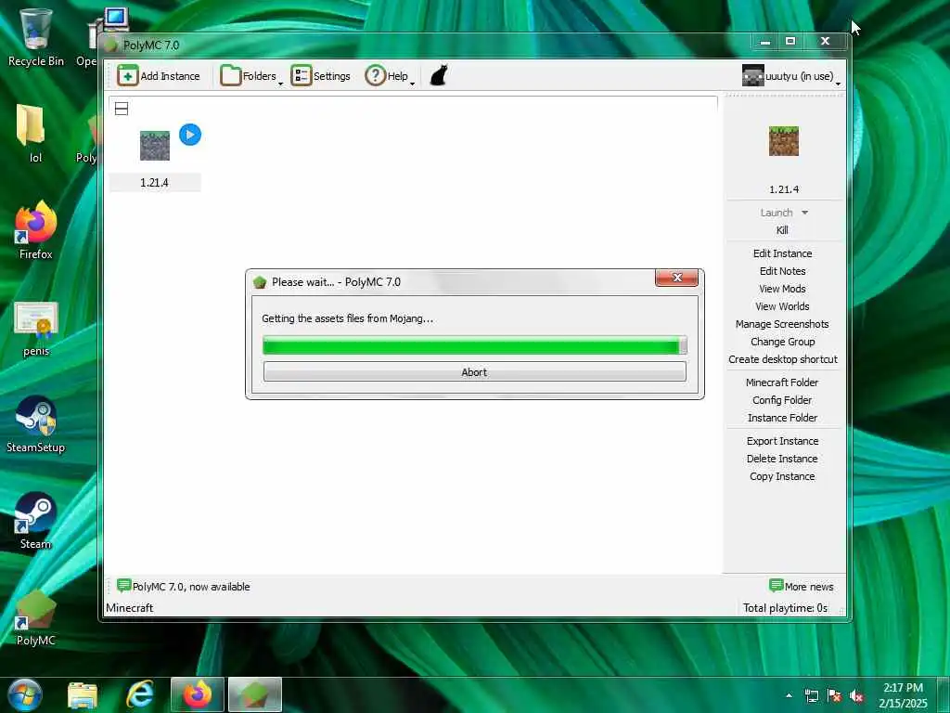
Task: Open Manage Screenshots
Action: (x=782, y=324)
